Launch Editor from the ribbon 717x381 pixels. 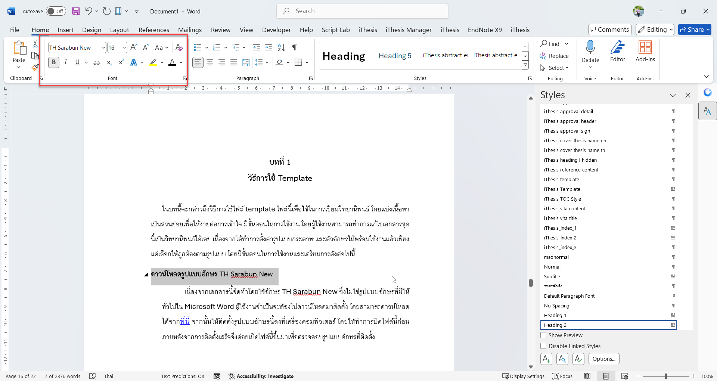pos(617,51)
